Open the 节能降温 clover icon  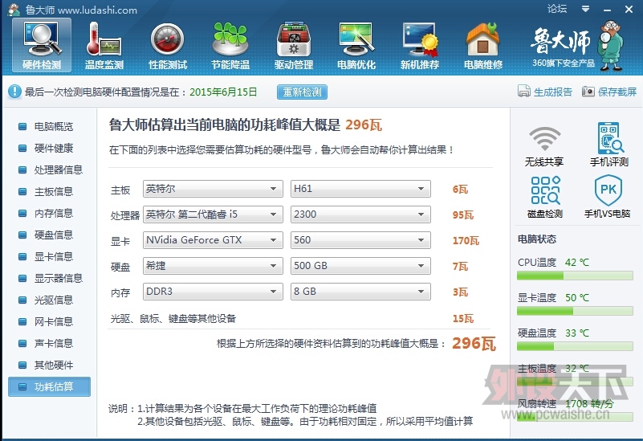click(x=230, y=45)
